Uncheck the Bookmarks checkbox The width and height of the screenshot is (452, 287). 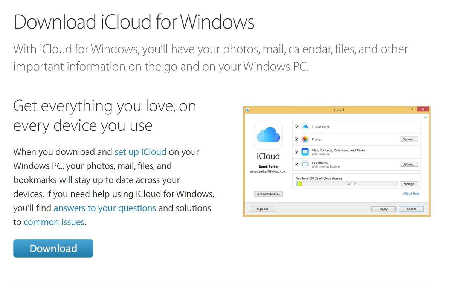pos(296,164)
